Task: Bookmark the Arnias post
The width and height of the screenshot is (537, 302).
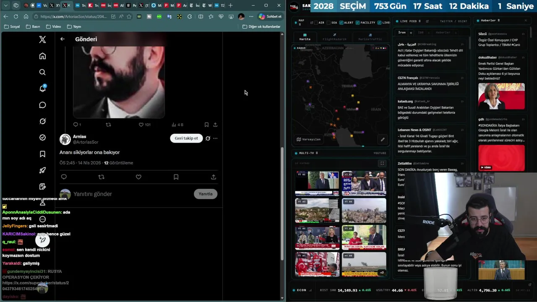Action: (176, 177)
